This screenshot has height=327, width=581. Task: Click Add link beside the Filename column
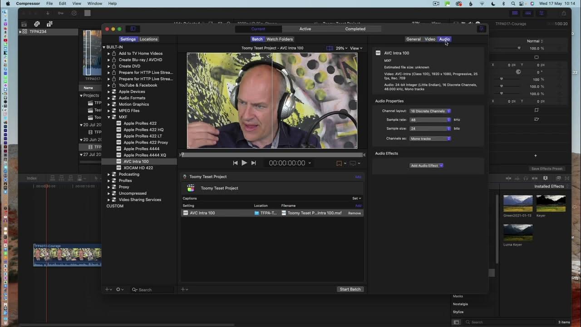point(358,206)
